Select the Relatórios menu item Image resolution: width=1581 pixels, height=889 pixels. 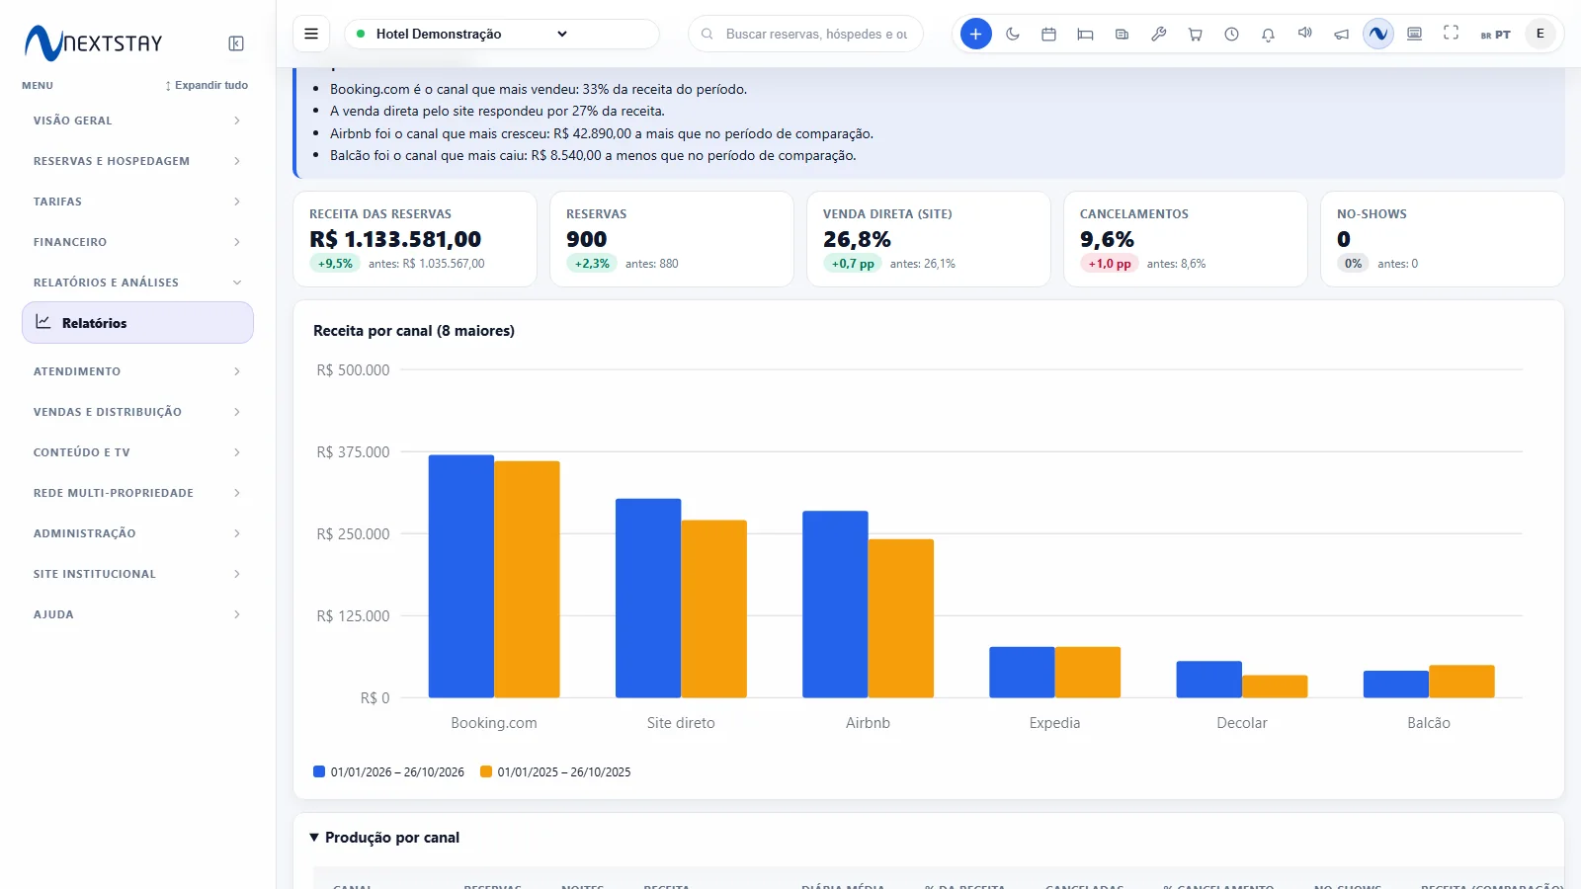coord(137,323)
